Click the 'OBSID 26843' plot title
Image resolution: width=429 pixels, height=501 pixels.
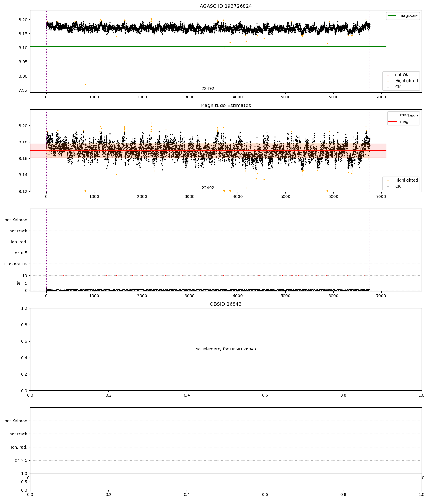[226, 304]
